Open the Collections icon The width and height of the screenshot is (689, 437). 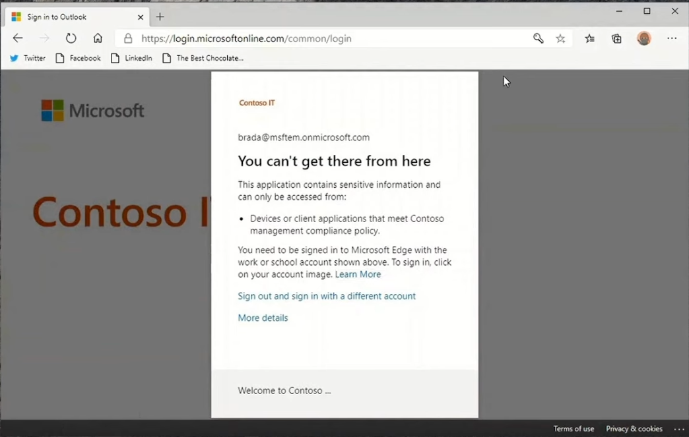tap(616, 39)
